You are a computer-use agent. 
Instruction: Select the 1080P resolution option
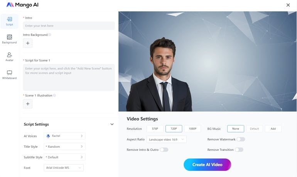click(192, 129)
